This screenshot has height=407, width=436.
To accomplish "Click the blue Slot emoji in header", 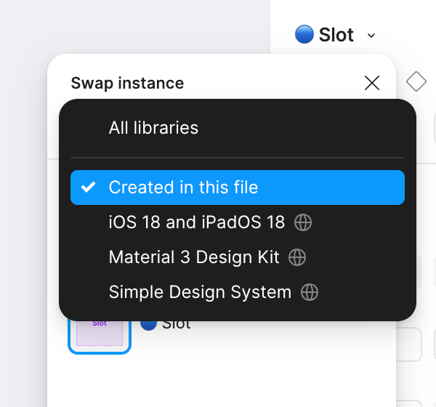I will point(304,34).
